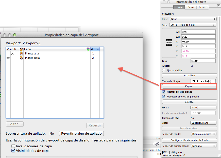Open the Clase dropdown showing None
Screen dimensions: 221x158
(x=193, y=19)
